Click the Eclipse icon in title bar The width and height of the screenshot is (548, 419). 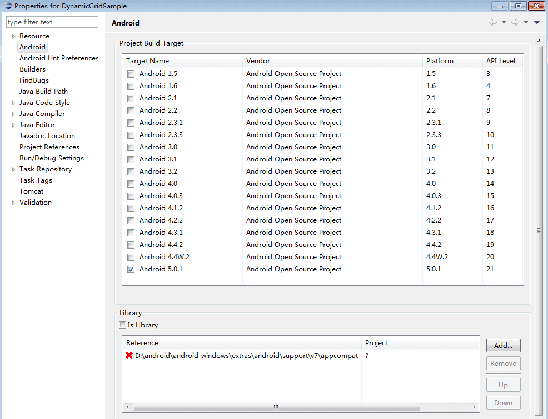[x=8, y=6]
